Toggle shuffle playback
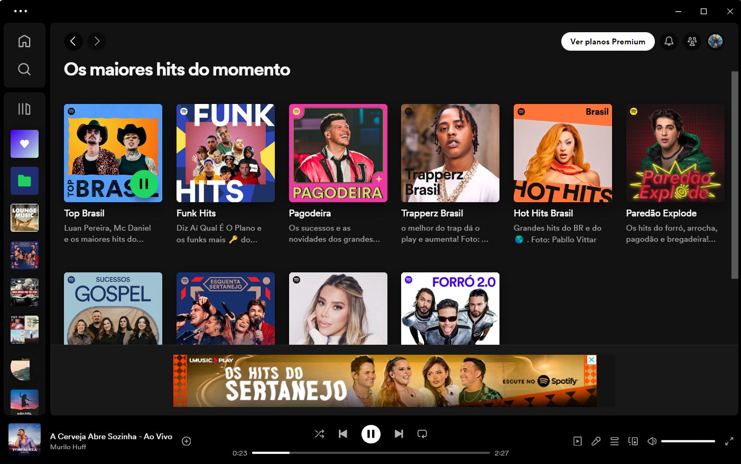 (x=320, y=434)
